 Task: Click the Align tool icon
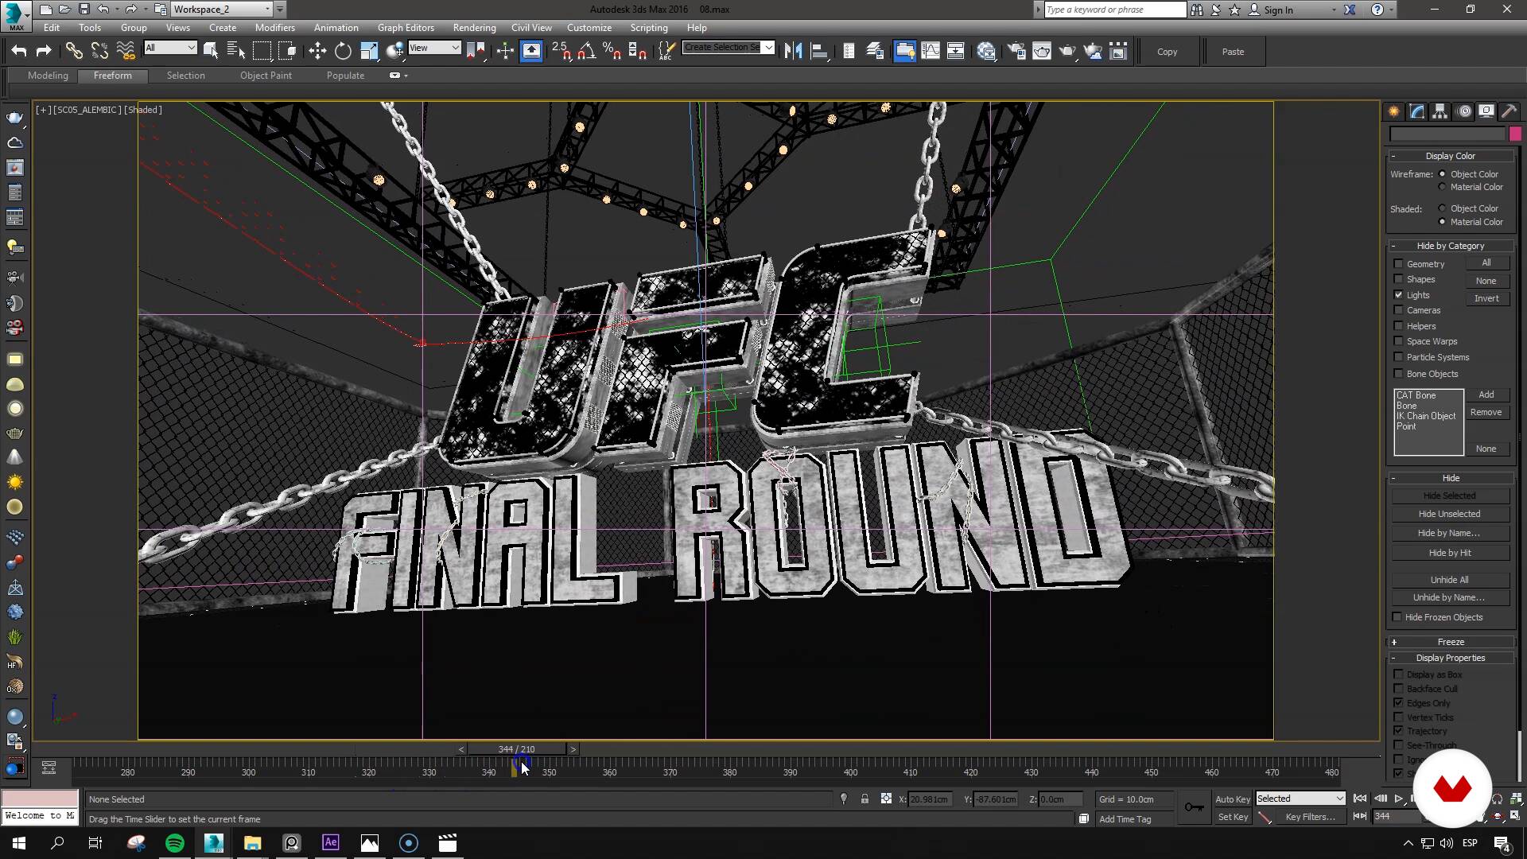pos(818,52)
